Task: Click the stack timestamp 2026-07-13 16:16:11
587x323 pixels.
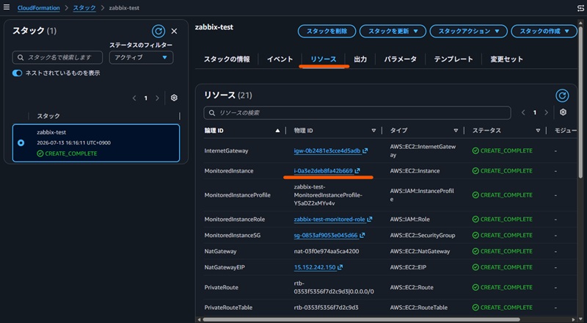Action: (74, 142)
